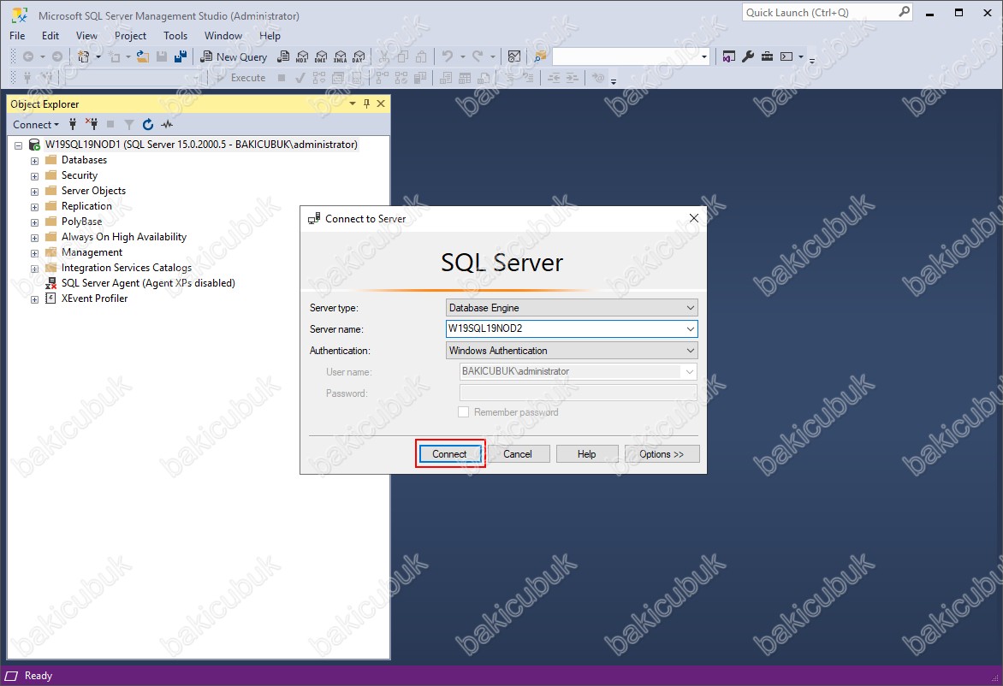Click the Help button in dialog
The width and height of the screenshot is (1003, 686).
[x=586, y=454]
